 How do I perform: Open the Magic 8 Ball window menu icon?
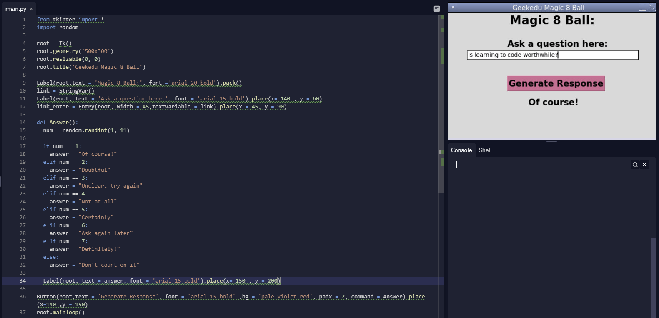point(453,8)
